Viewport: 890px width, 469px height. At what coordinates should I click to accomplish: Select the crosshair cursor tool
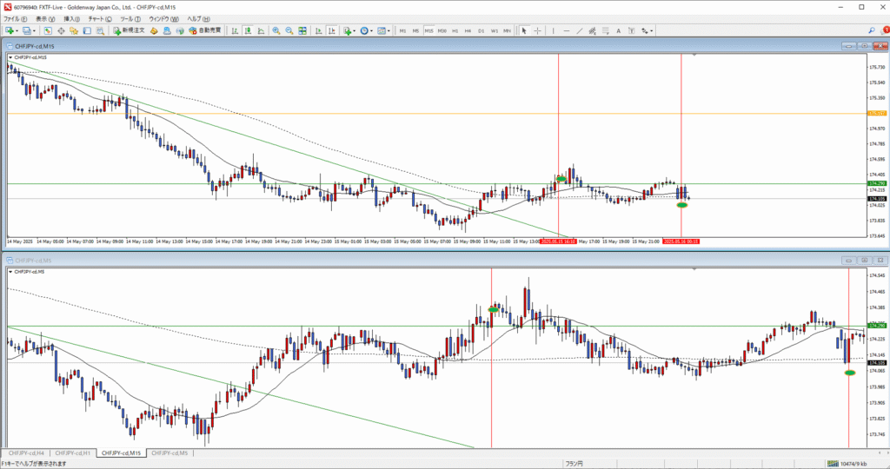click(537, 30)
